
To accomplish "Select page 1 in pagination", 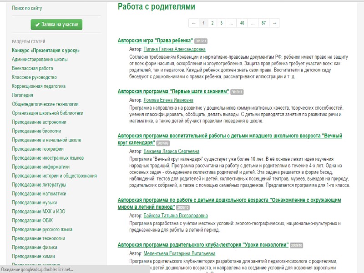I will (x=203, y=23).
